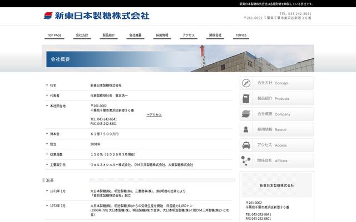356x222 pixels.
Task: Click the 1972年 7月 history date
Action: 58,206
